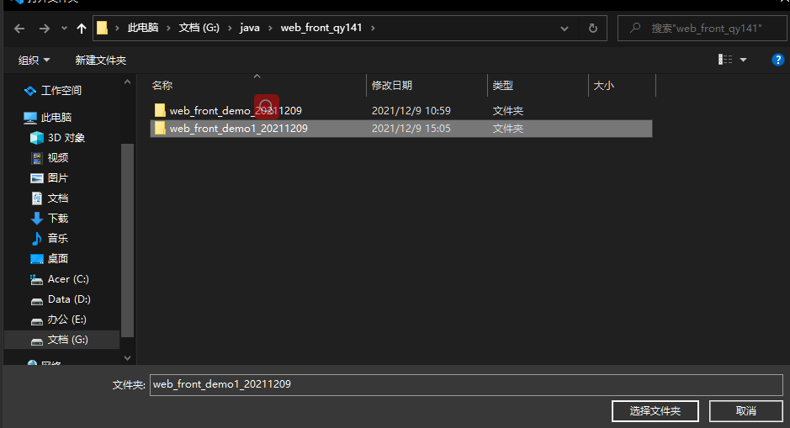Click the address bar folder icon

[x=103, y=29]
